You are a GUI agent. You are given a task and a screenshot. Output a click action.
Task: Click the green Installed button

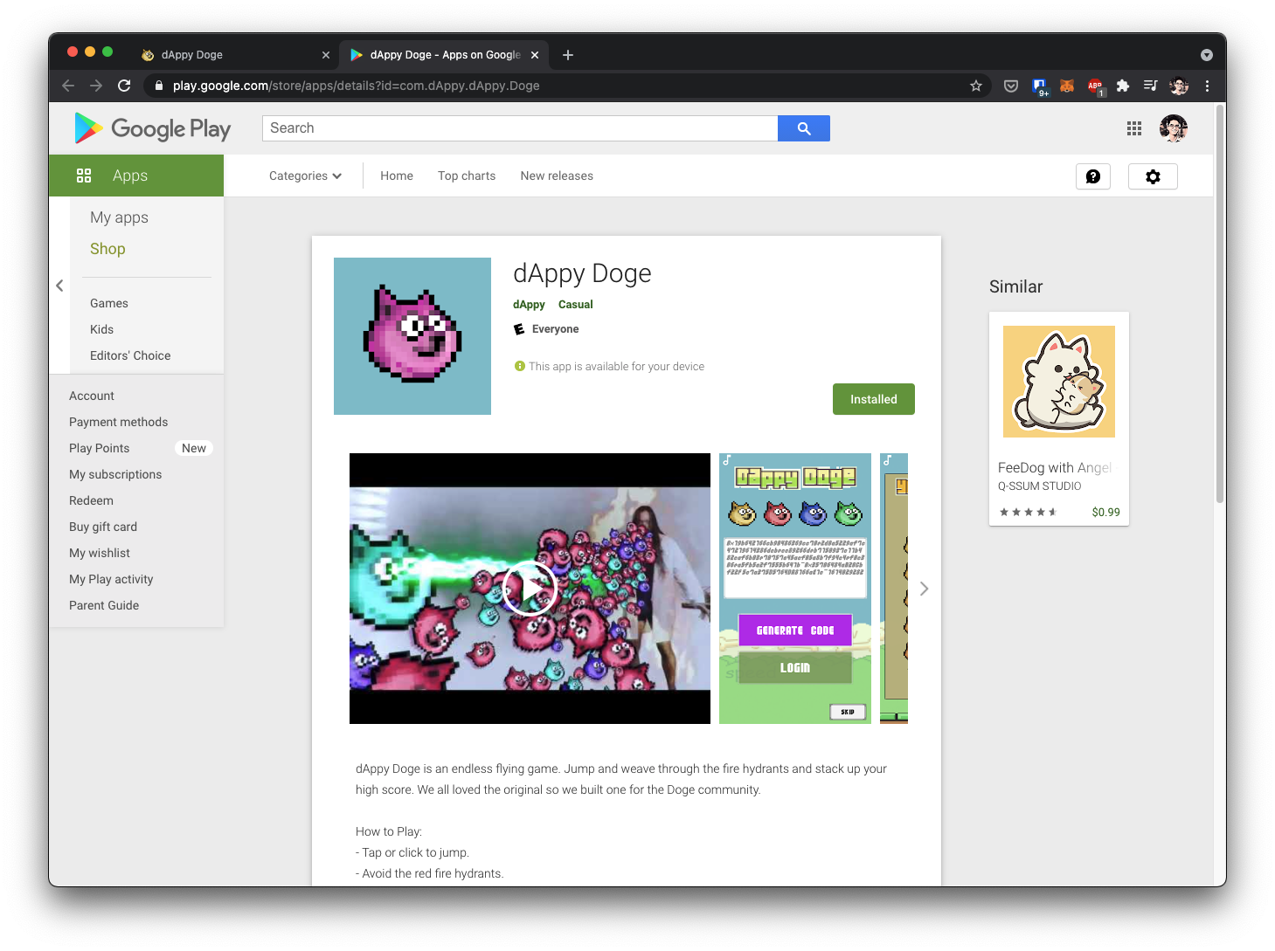click(874, 399)
